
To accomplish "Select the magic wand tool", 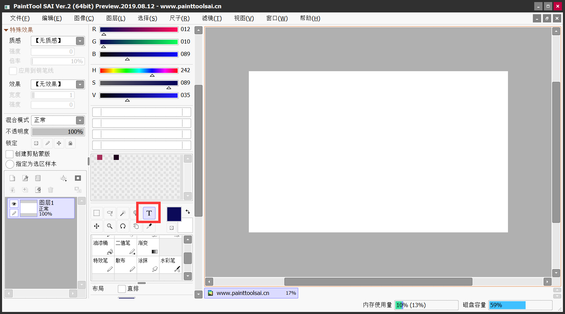I will 123,213.
